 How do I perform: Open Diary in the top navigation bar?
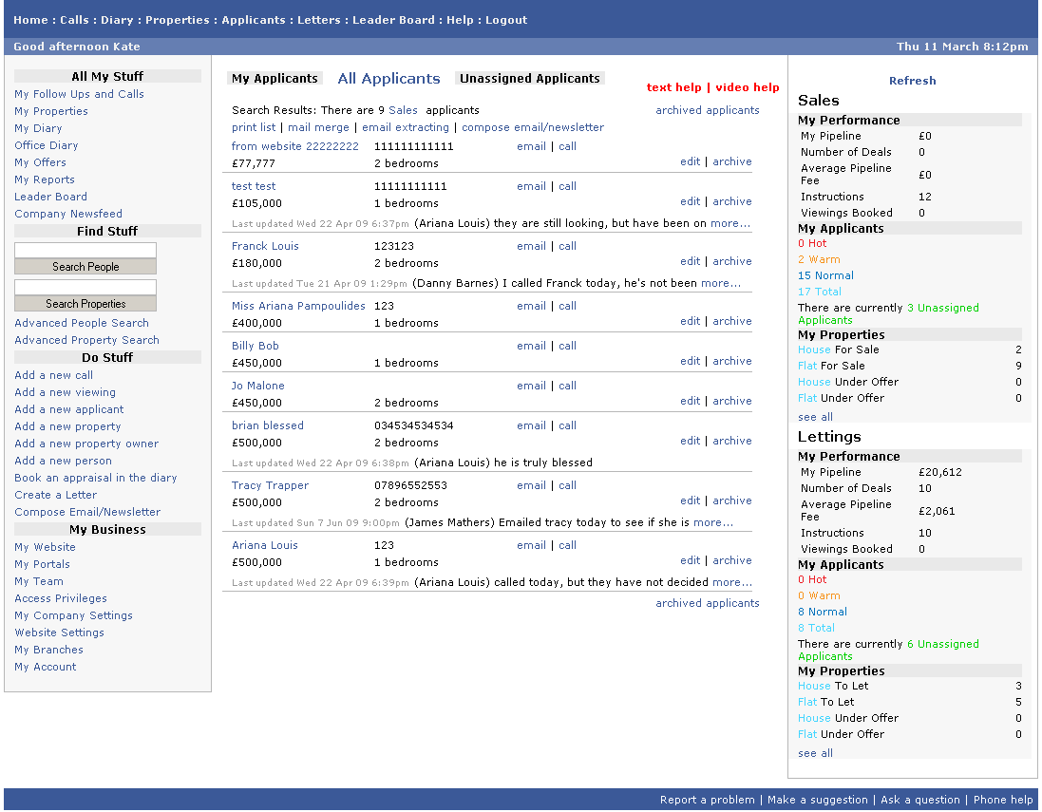point(117,20)
